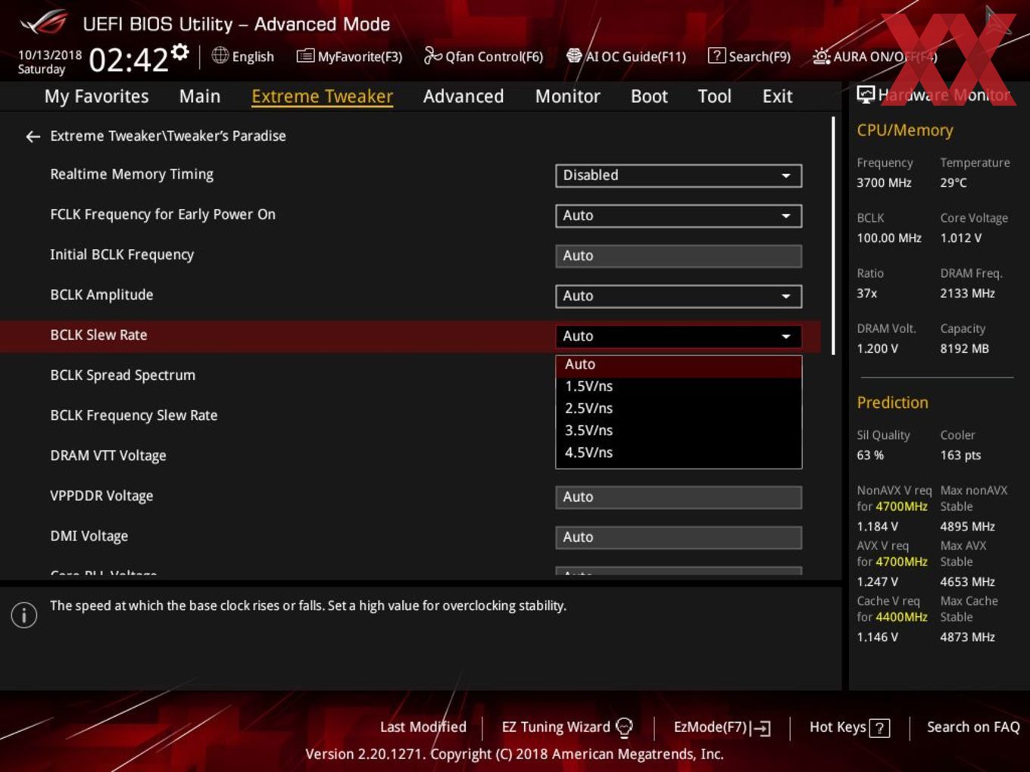1030x772 pixels.
Task: Click the 63 % Sil Quality value
Action: click(870, 455)
